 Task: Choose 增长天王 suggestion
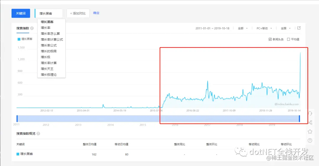[x=47, y=69]
